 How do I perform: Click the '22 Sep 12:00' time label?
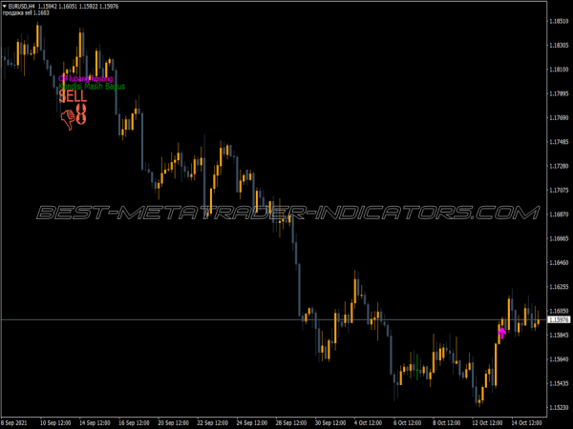(x=212, y=422)
